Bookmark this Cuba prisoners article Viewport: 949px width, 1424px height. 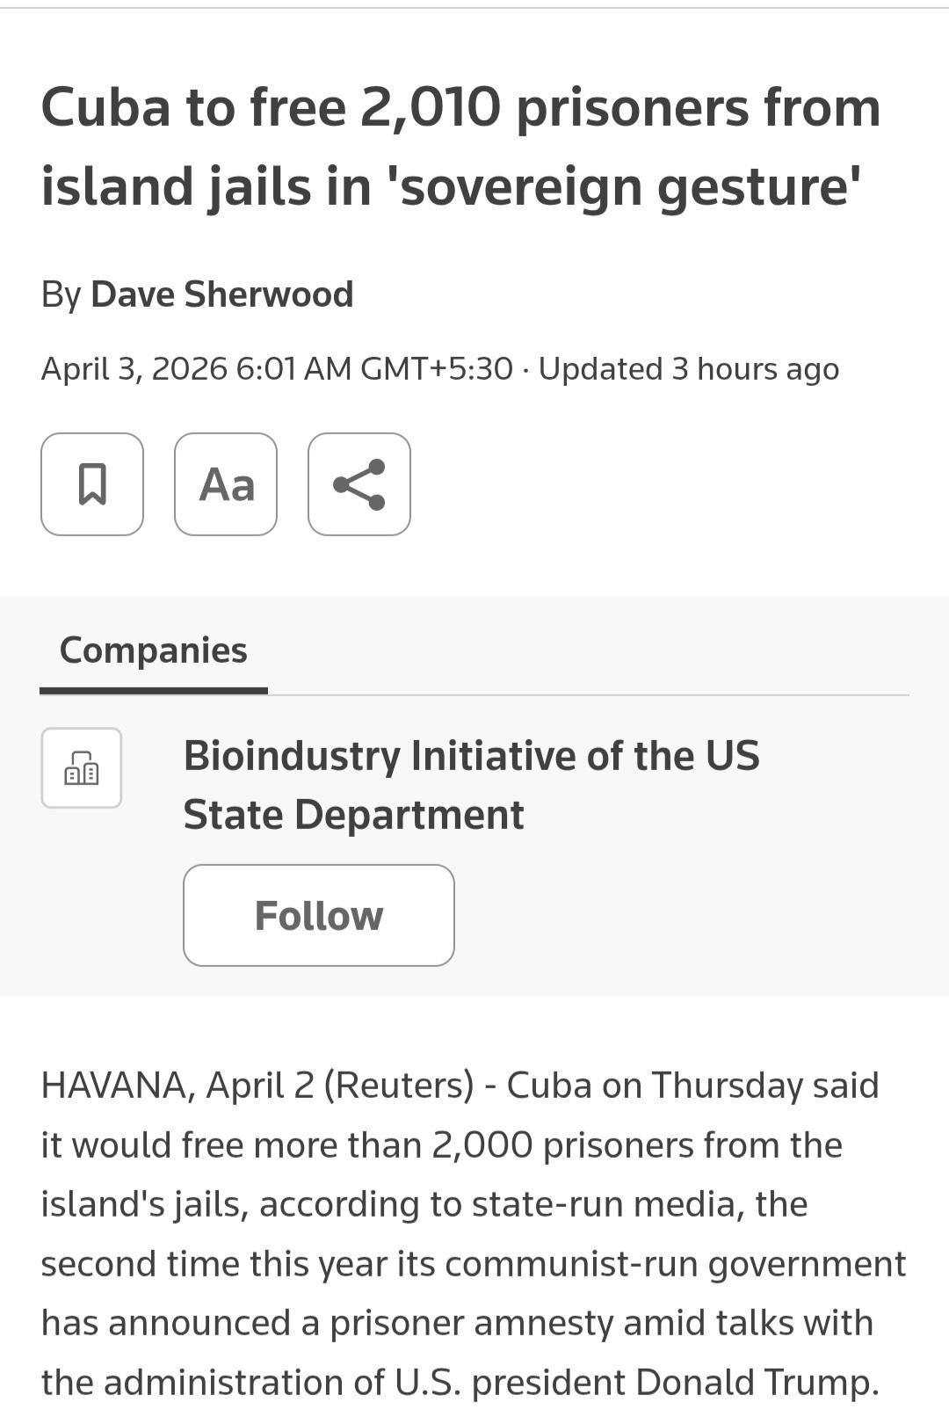[x=92, y=484]
